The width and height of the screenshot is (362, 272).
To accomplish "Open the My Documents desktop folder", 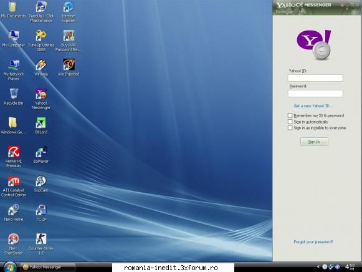I will tap(13, 10).
